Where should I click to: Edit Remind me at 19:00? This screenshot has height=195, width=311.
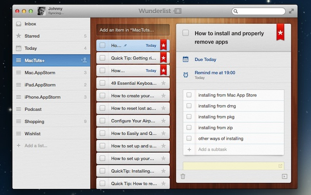click(x=215, y=73)
